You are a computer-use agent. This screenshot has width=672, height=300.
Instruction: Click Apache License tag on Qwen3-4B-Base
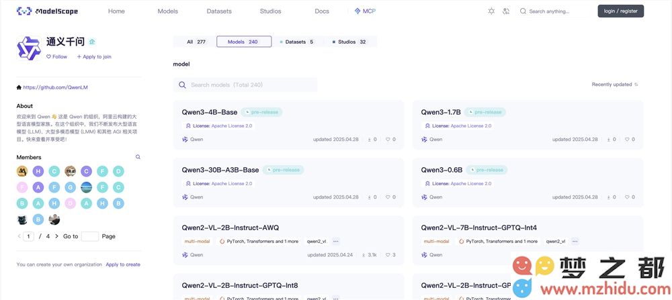(x=219, y=126)
